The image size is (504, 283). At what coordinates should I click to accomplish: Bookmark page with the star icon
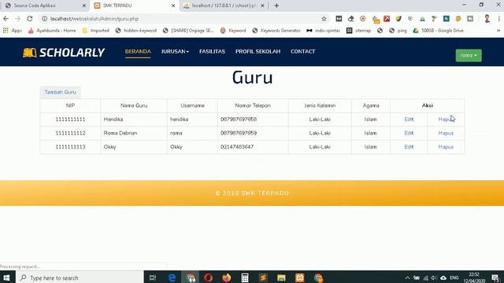324,19
